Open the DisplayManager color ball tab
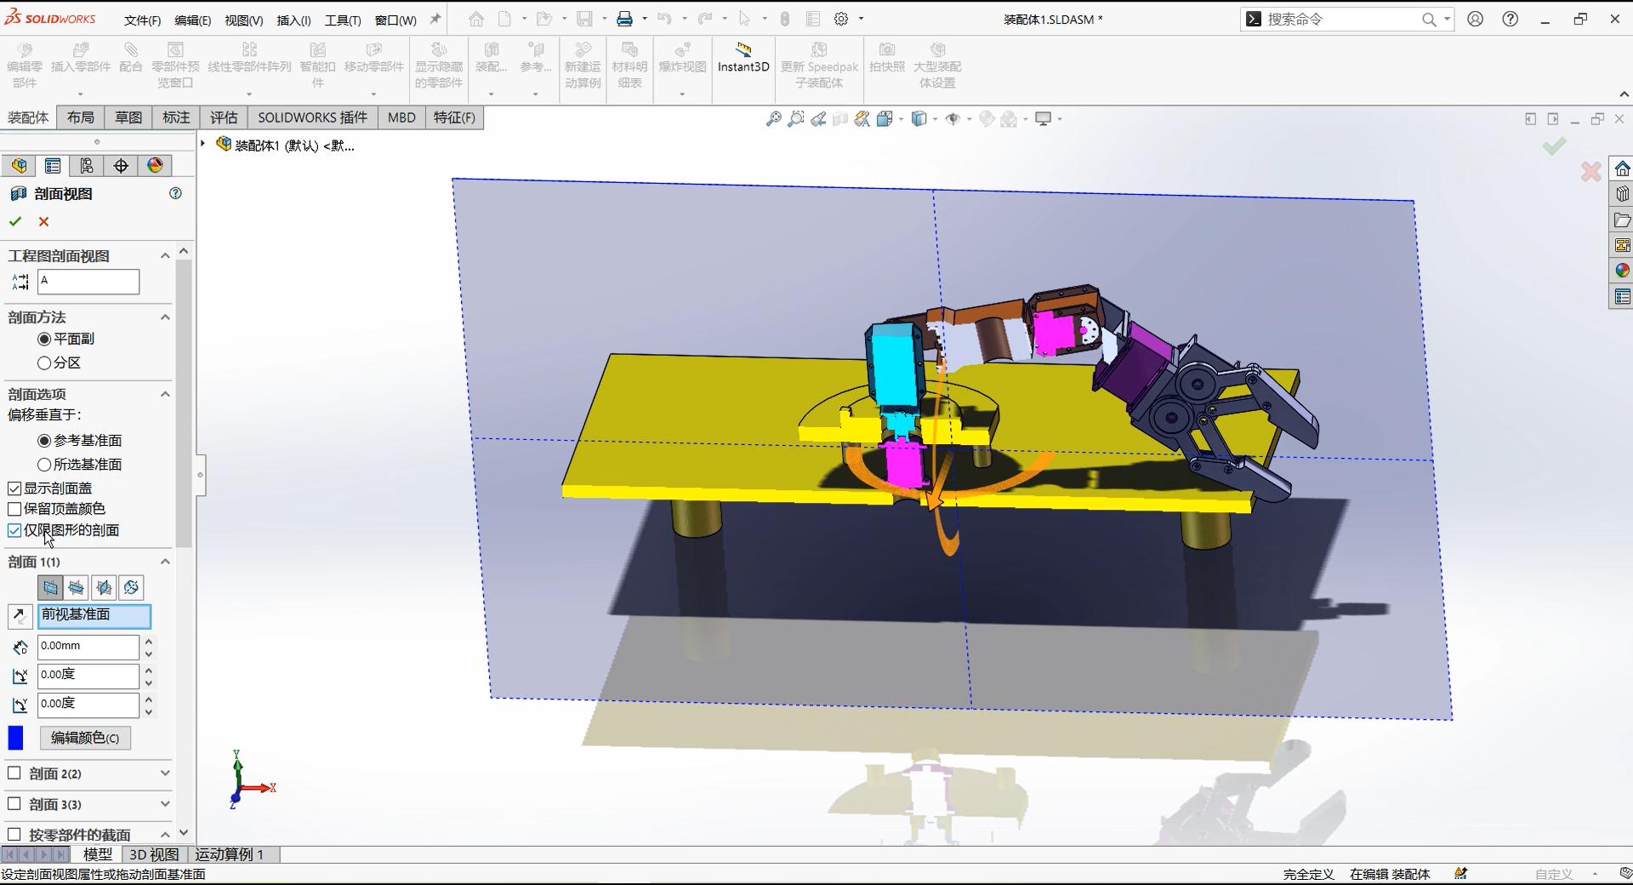 click(x=155, y=166)
